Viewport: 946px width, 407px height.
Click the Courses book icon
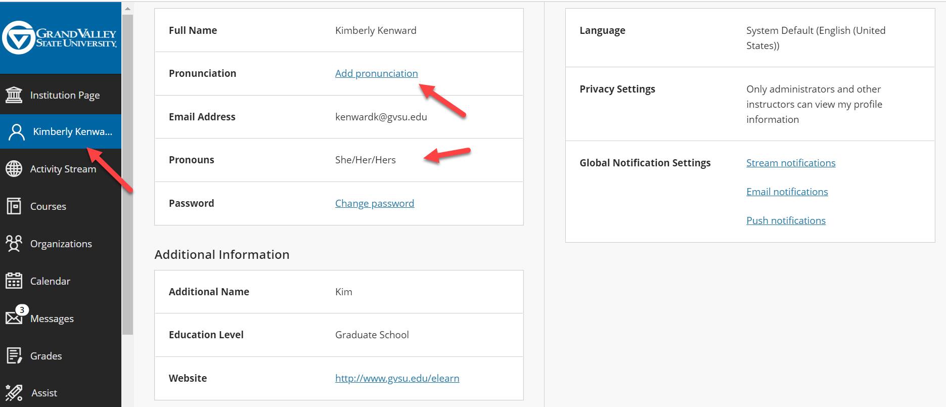(14, 206)
